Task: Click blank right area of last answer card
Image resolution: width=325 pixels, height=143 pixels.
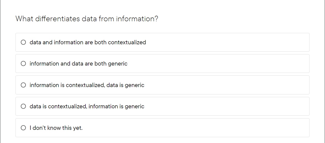Action: coord(228,128)
